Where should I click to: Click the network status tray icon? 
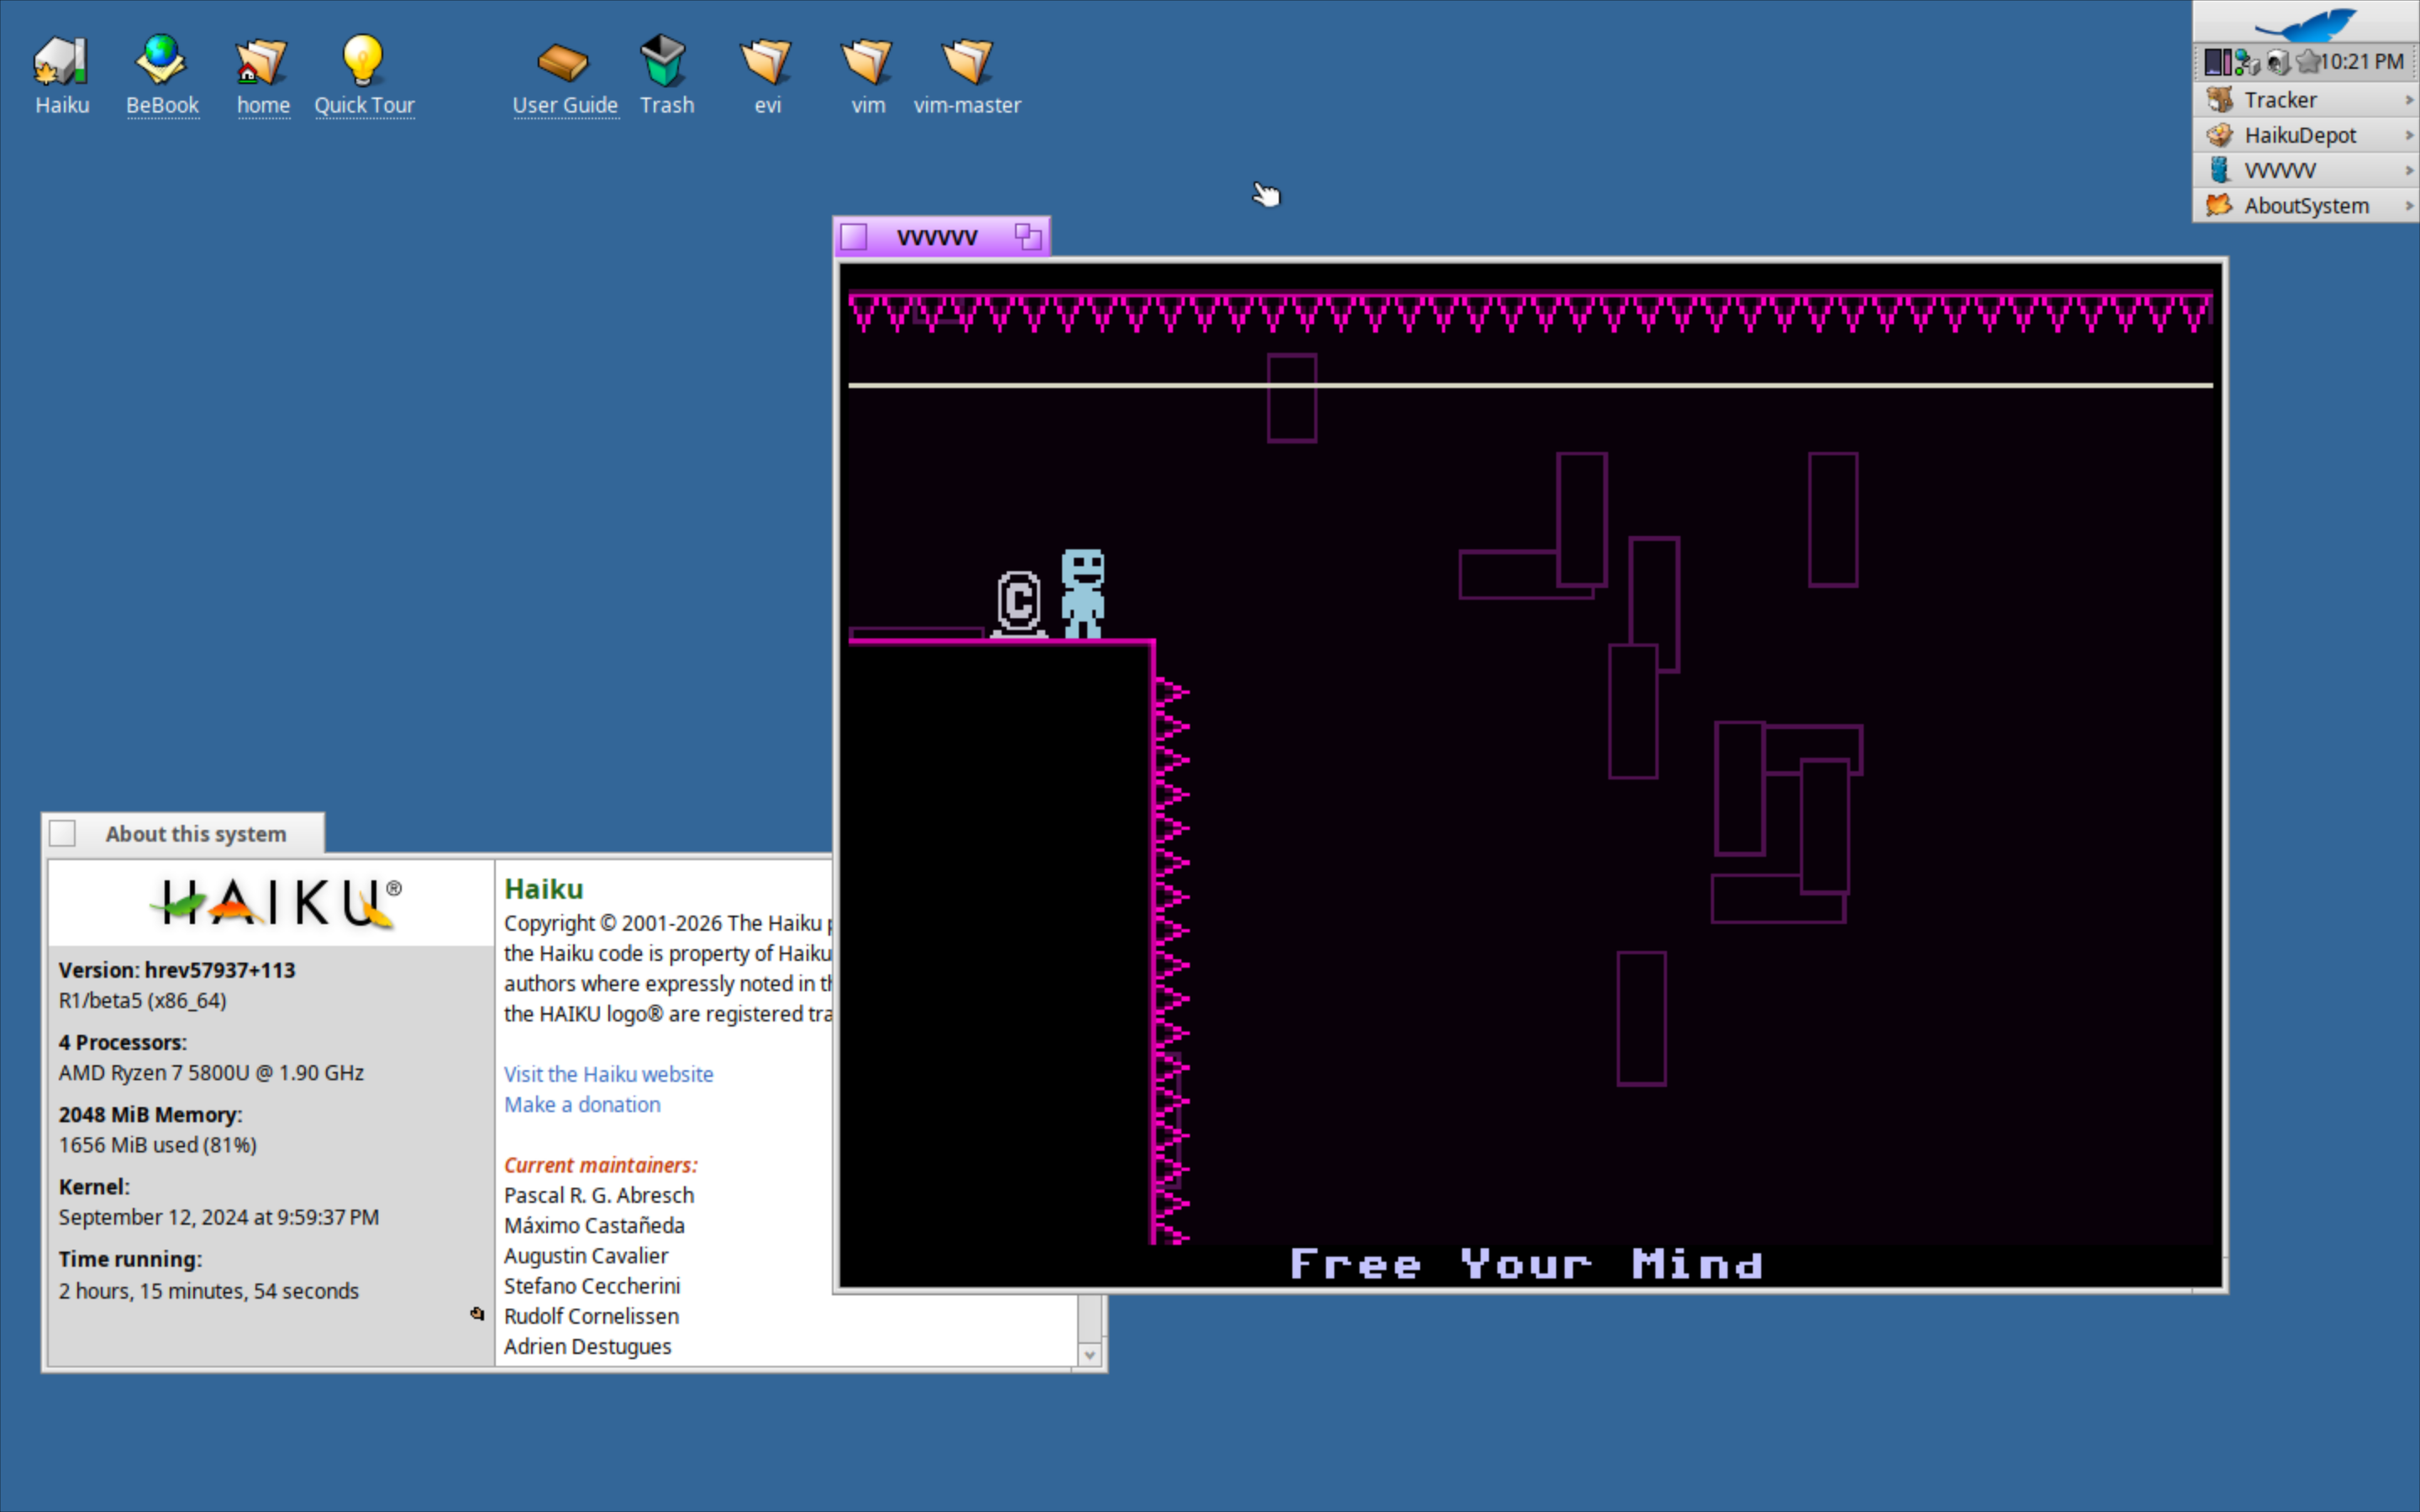[2247, 62]
